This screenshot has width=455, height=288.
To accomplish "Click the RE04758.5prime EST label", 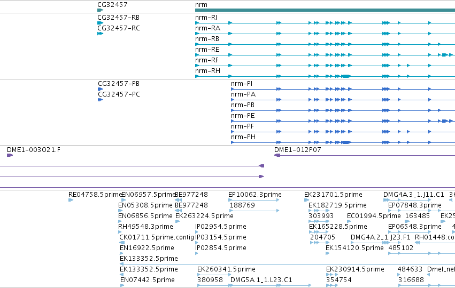I will pos(95,195).
